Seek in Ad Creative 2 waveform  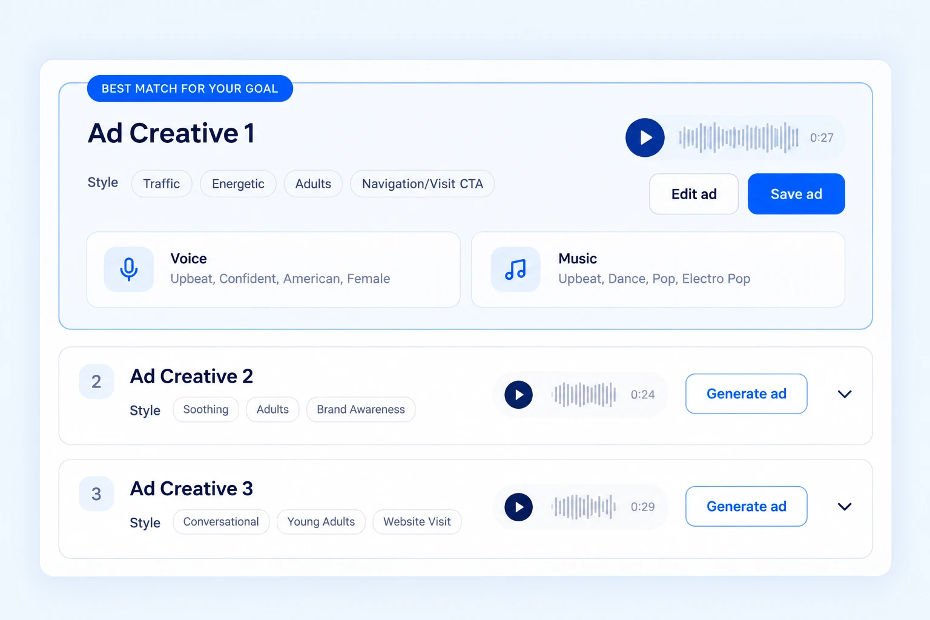click(584, 395)
